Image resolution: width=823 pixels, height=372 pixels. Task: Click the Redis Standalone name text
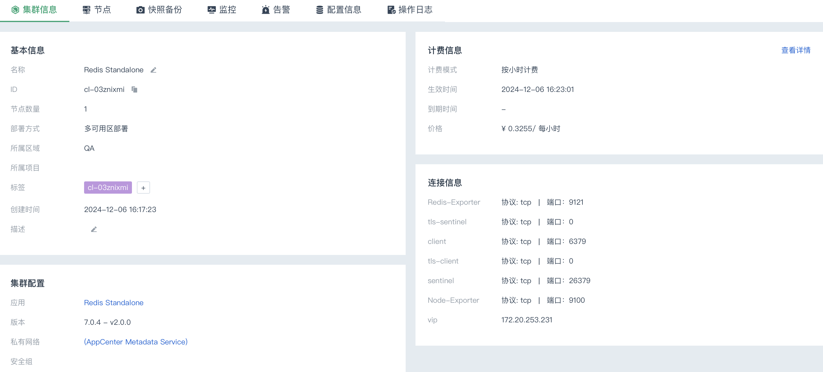[x=114, y=70]
